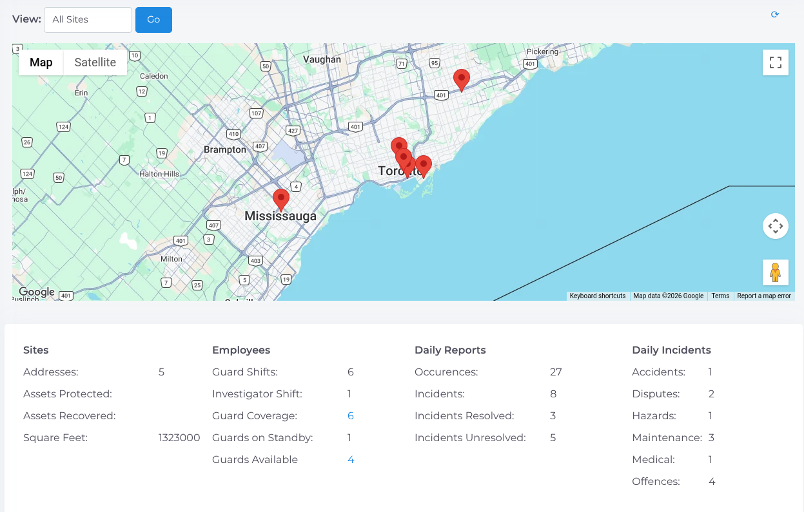This screenshot has width=804, height=512.
Task: Click Investigator Shift label
Action: tap(257, 394)
